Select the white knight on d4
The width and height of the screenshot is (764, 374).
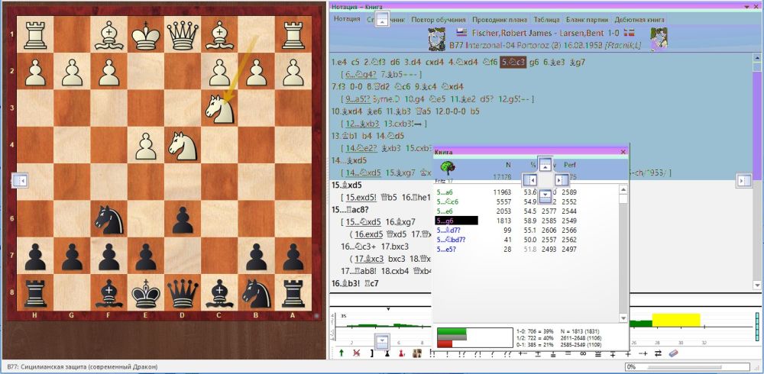pos(183,145)
